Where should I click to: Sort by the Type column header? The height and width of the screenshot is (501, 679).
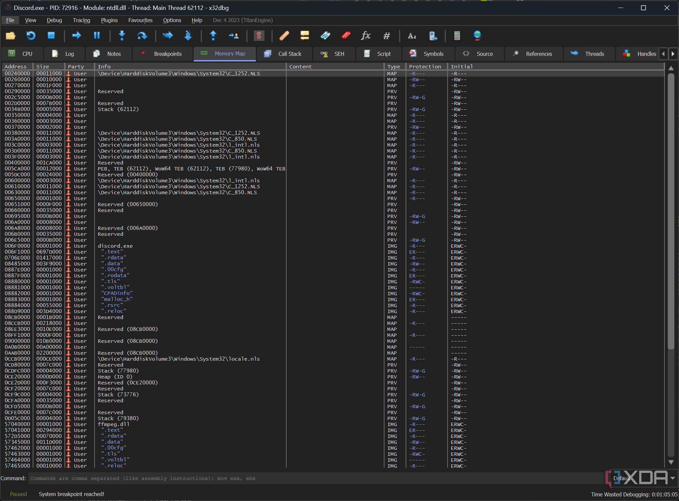tap(395, 66)
